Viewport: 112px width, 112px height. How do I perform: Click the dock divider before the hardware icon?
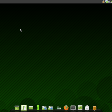(54, 110)
